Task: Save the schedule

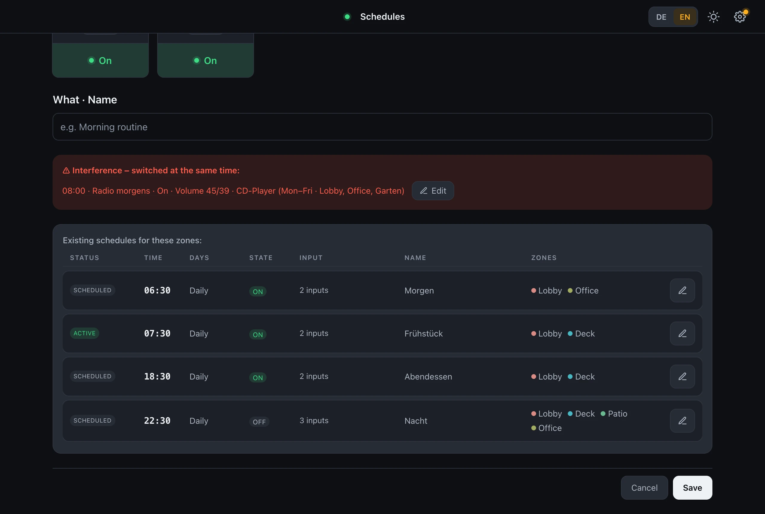Action: tap(692, 488)
